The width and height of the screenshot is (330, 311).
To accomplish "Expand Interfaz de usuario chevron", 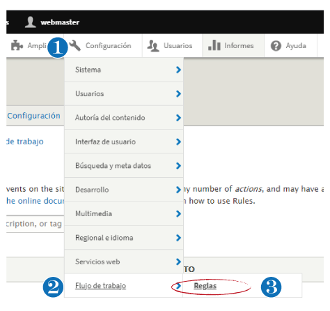I will 178,142.
